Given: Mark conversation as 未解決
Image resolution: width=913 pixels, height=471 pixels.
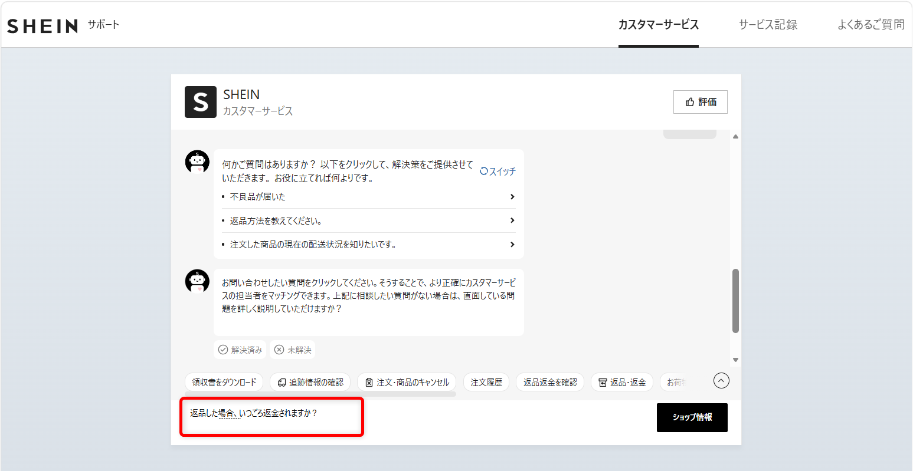Looking at the screenshot, I should [293, 350].
